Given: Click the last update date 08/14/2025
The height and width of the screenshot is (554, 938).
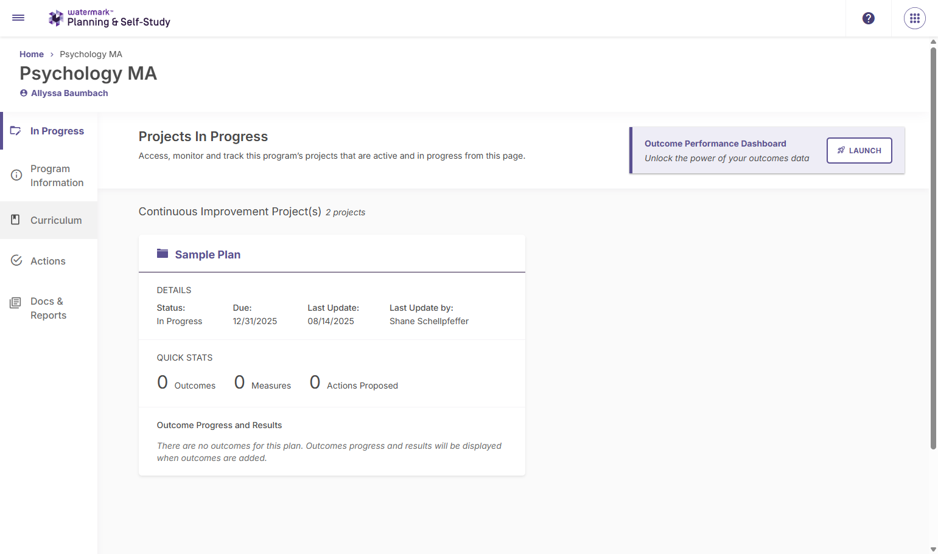Looking at the screenshot, I should coord(331,321).
